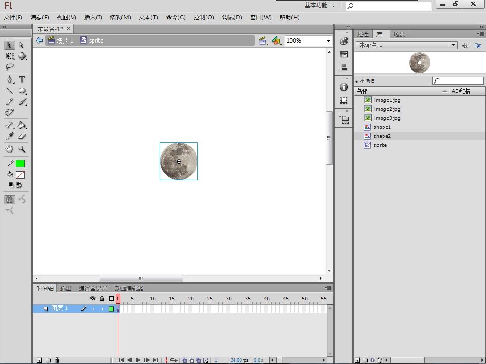The image size is (486, 364).
Task: Select shape1 in the library list
Action: click(x=382, y=127)
